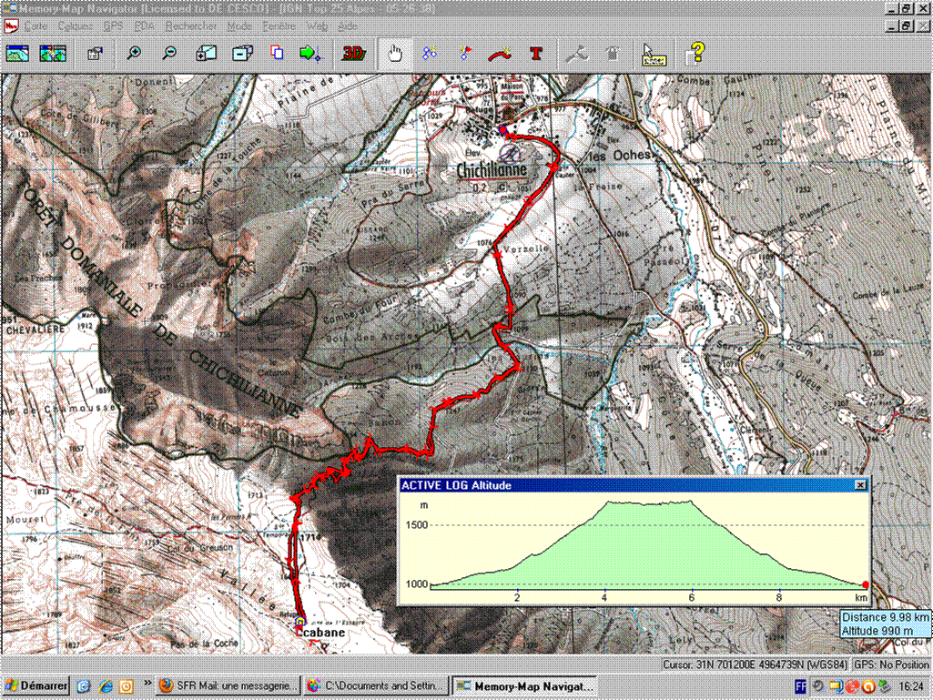Click the smaller scale map icon
Image resolution: width=933 pixels, height=700 pixels.
242,54
